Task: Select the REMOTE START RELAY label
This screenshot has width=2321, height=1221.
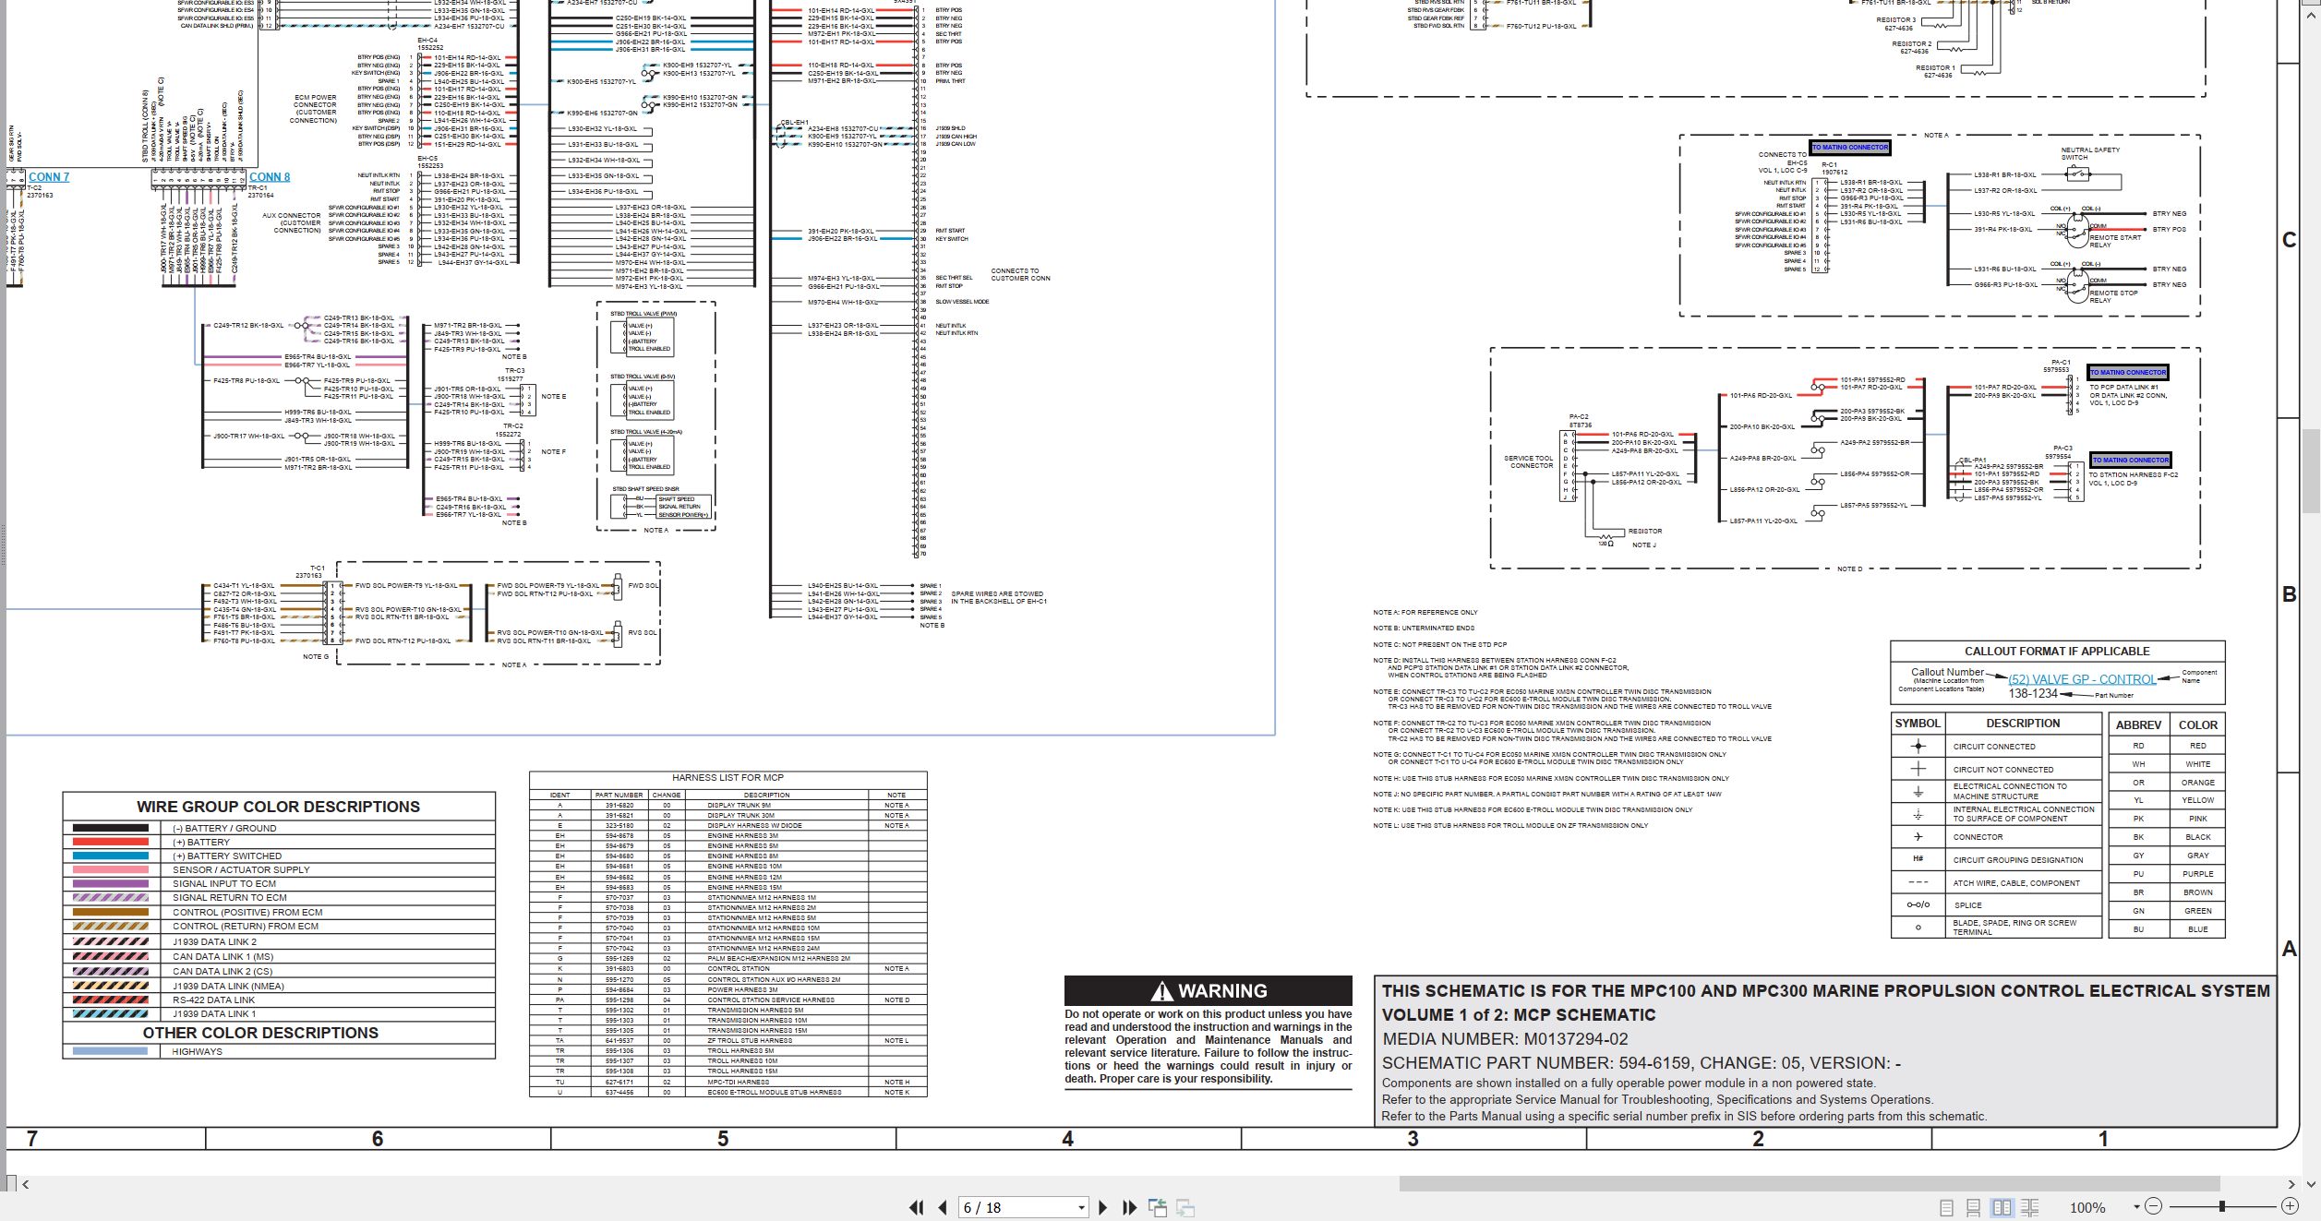Action: pyautogui.click(x=2115, y=241)
